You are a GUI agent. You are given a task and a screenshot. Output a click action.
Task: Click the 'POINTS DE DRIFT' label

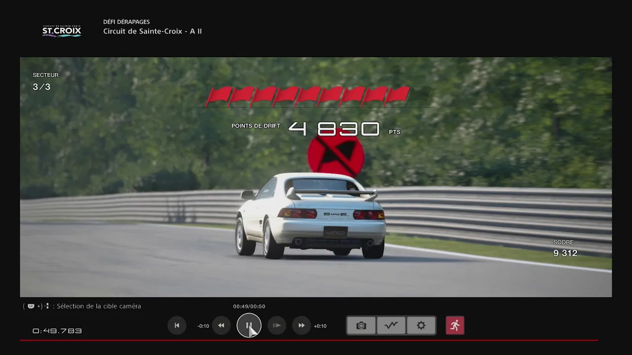[256, 126]
